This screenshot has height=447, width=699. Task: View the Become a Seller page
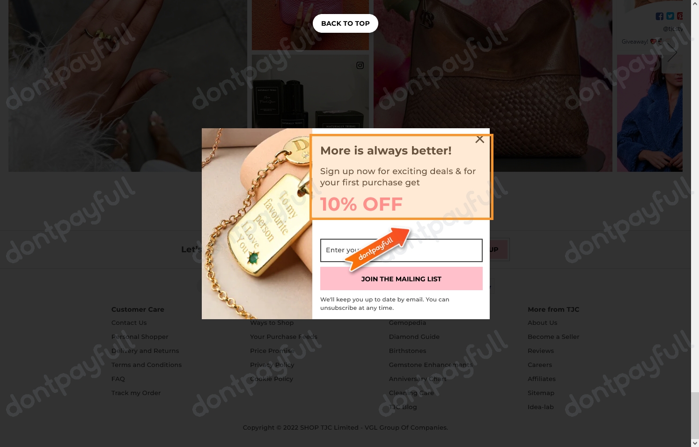pos(553,337)
